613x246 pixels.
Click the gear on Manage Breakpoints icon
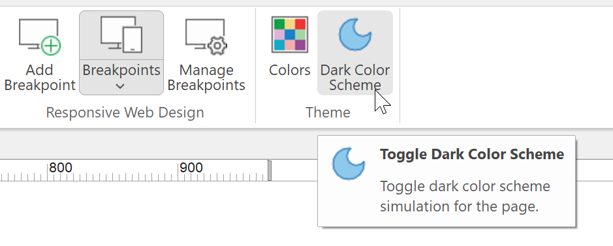tap(217, 46)
